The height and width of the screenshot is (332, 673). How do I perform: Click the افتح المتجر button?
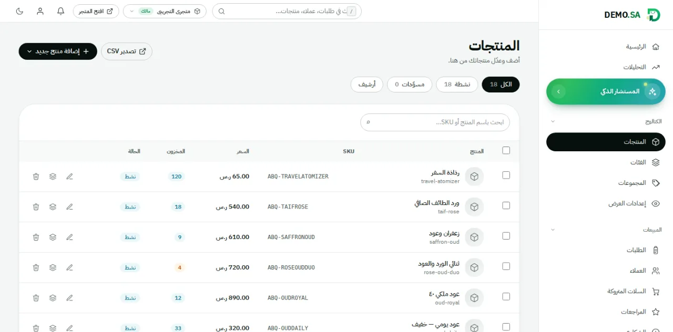(x=96, y=11)
